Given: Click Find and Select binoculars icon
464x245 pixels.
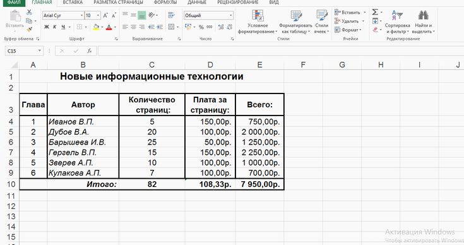Looking at the screenshot, I should 423,21.
